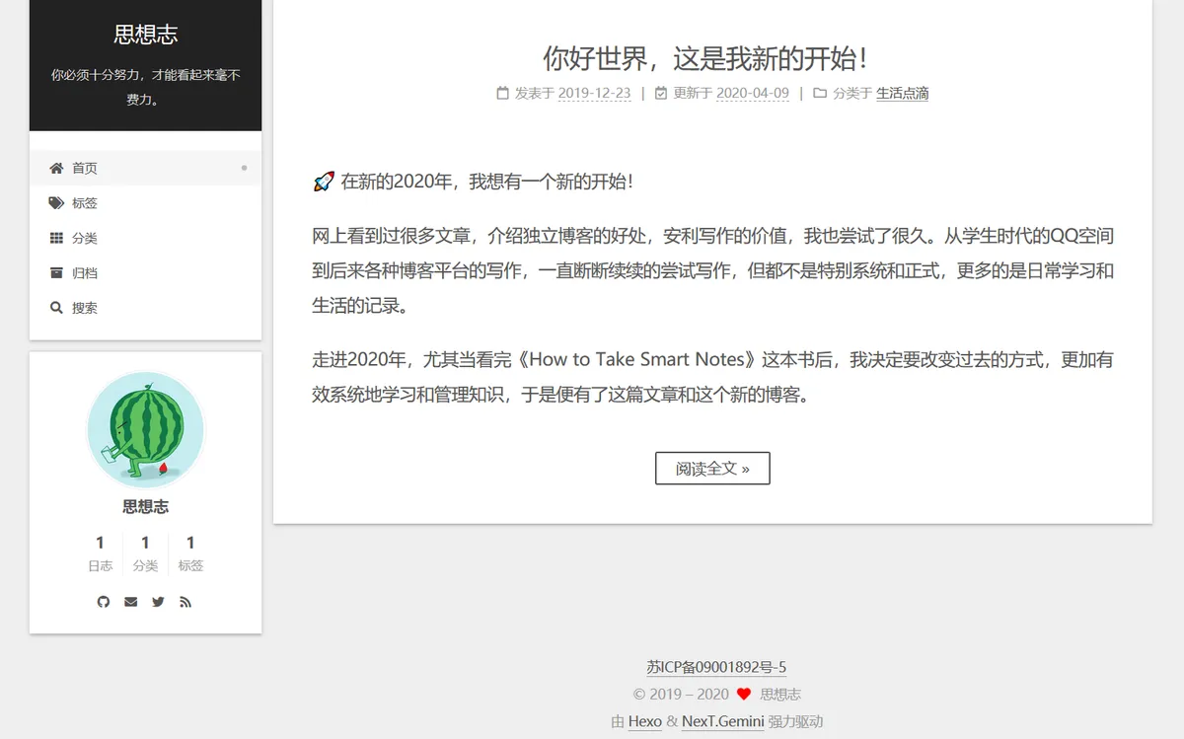Click the watermelon avatar image
Screen dimensions: 1184x739
[146, 430]
